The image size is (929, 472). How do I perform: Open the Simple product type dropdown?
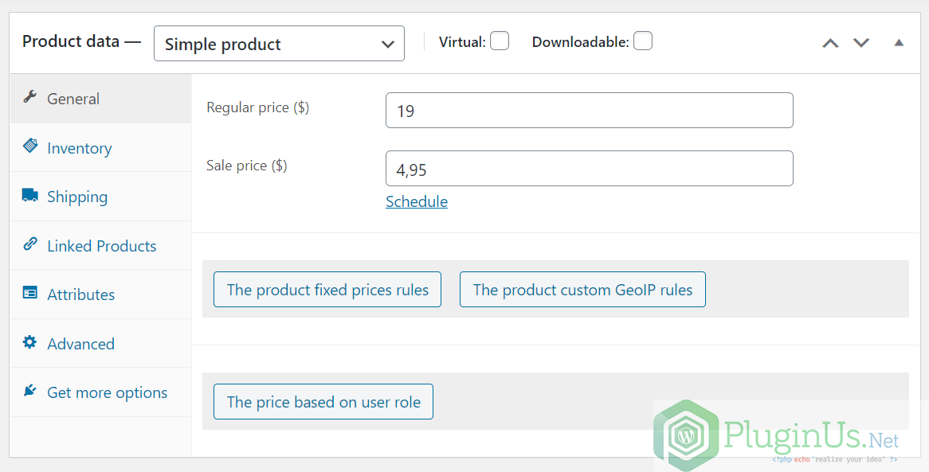279,43
